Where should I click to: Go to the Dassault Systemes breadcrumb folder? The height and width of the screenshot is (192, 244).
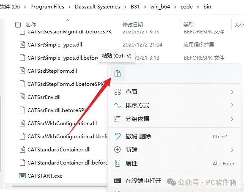97,7
